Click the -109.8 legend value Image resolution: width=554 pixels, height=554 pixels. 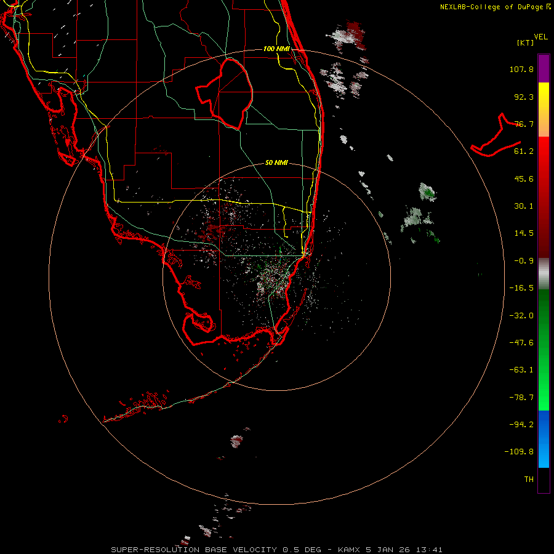point(519,452)
